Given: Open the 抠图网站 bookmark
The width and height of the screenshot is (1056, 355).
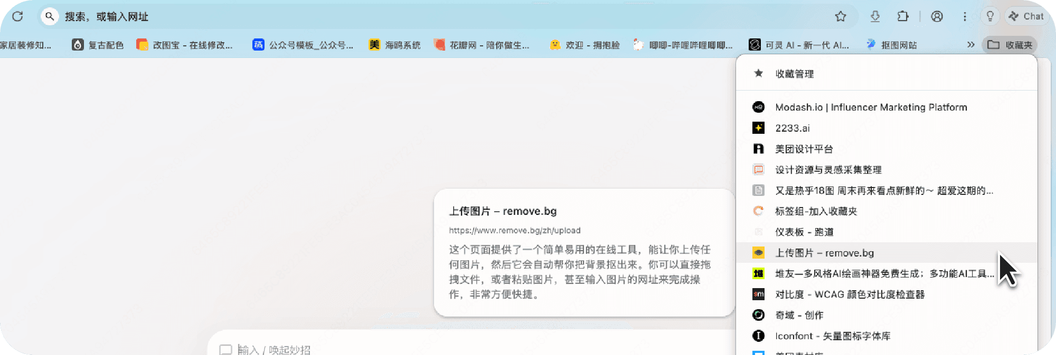Looking at the screenshot, I should [891, 45].
